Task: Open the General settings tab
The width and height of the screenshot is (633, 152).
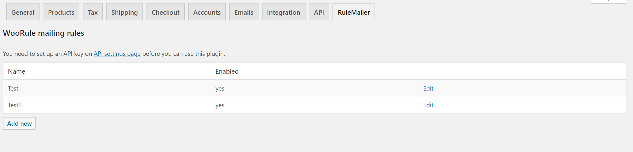Action: (23, 12)
